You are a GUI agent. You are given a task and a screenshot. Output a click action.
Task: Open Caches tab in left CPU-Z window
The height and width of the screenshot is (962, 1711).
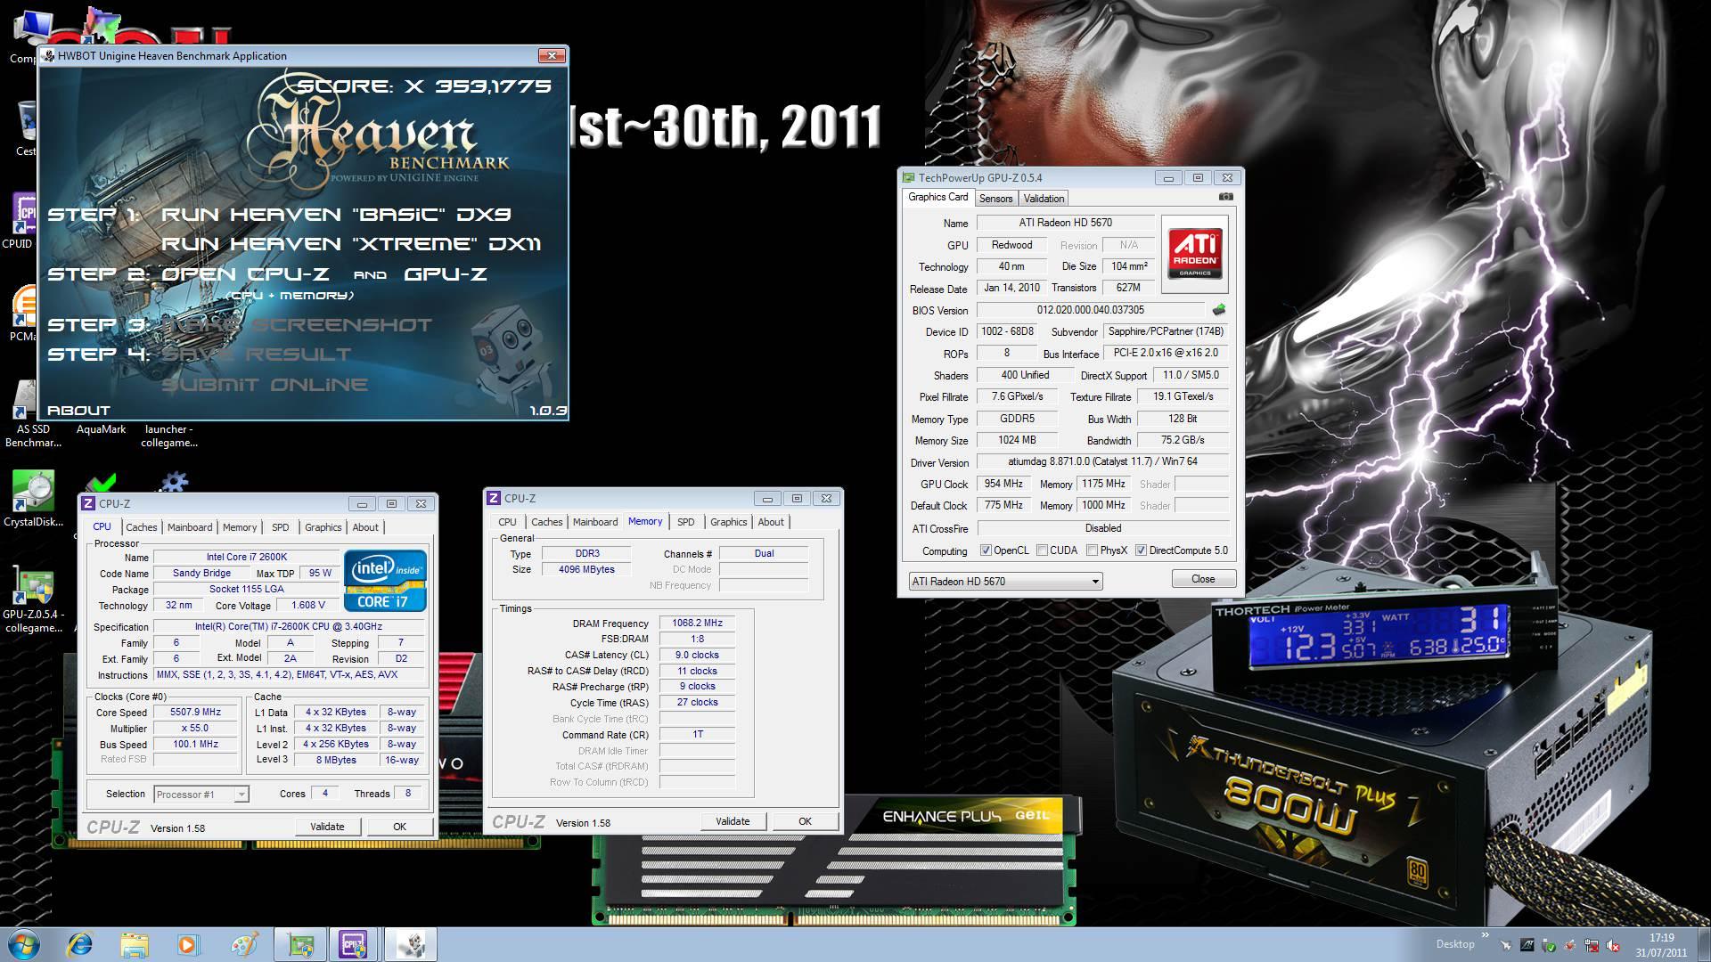pos(141,527)
